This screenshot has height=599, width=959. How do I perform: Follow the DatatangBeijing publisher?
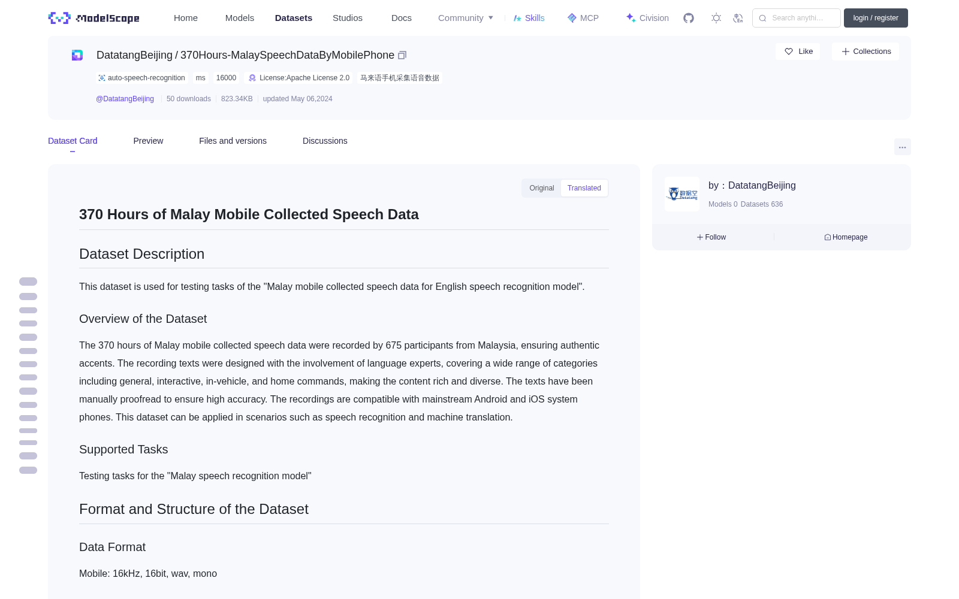(711, 237)
